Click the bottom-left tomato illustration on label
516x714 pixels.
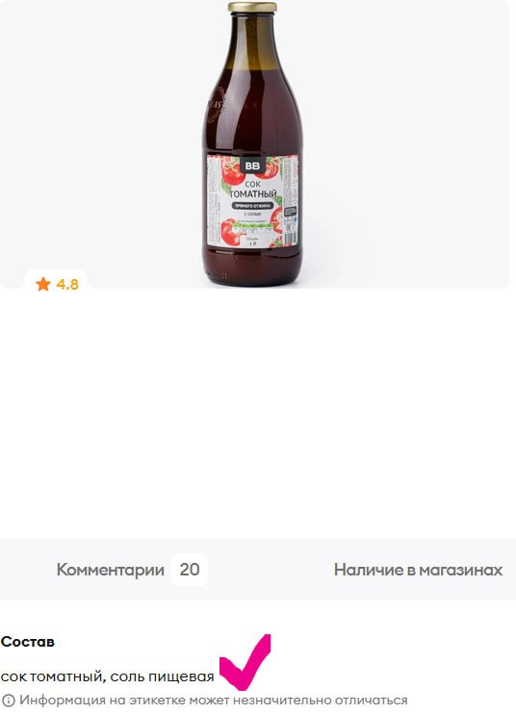230,232
